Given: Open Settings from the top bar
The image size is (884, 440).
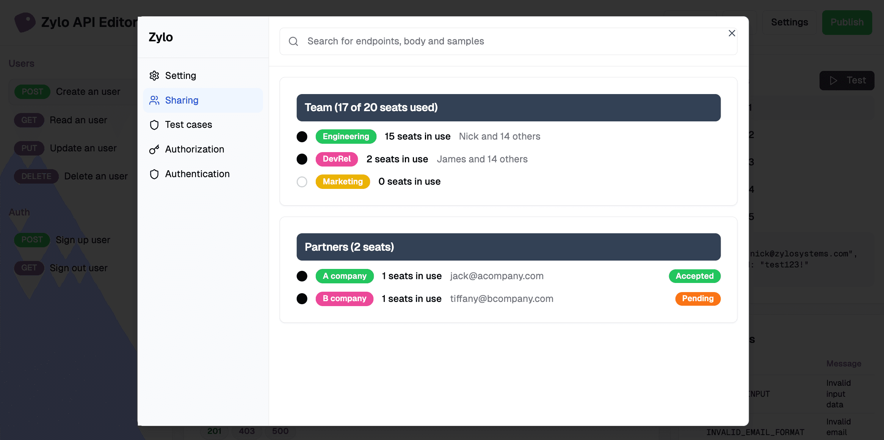Looking at the screenshot, I should click(x=789, y=22).
